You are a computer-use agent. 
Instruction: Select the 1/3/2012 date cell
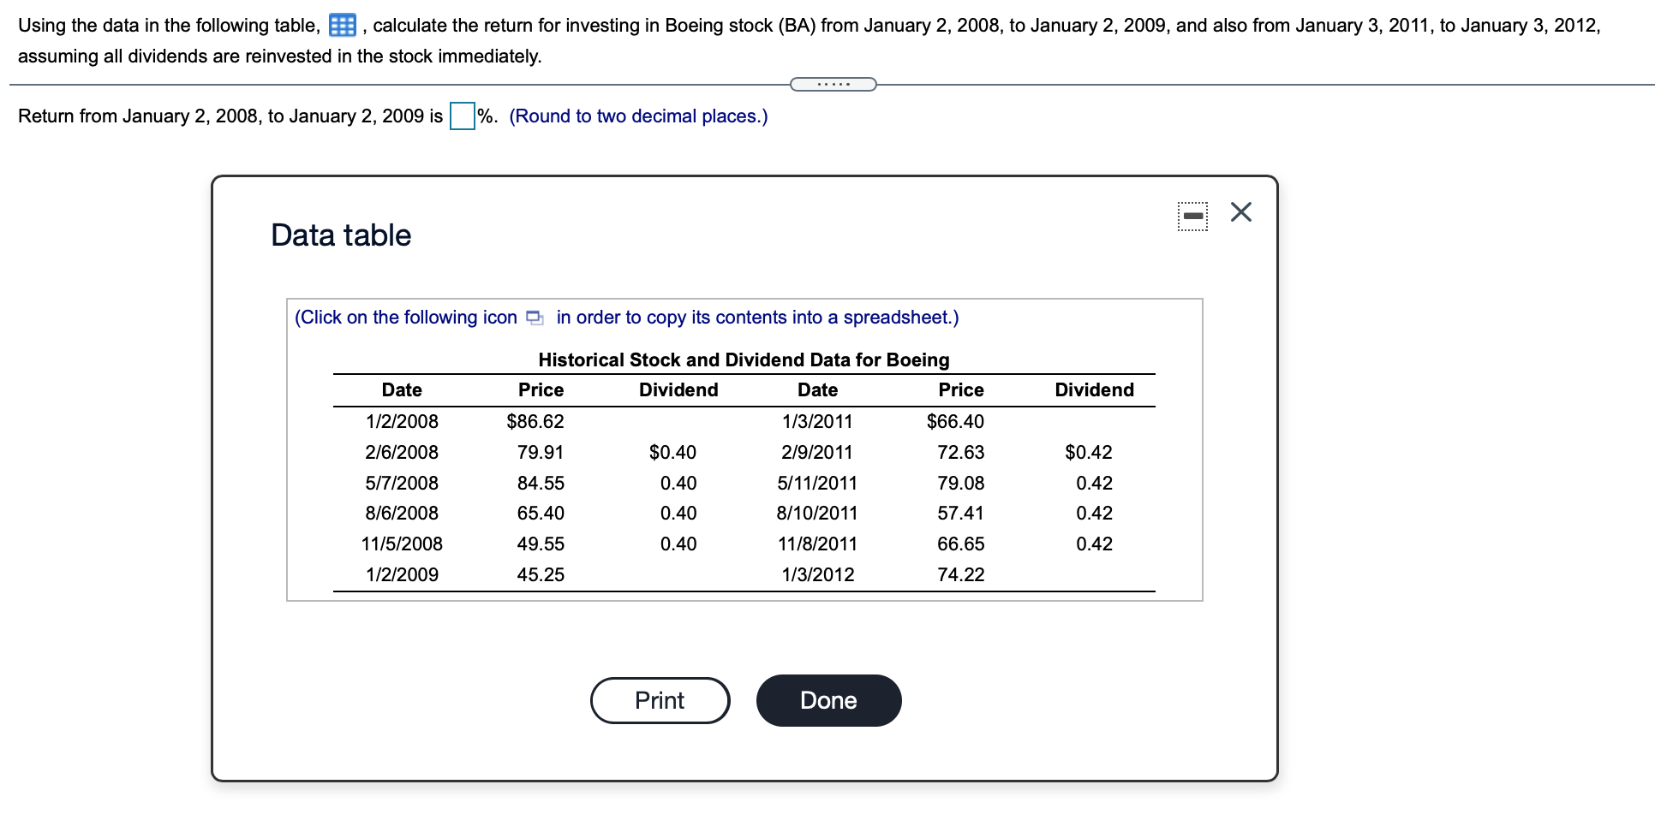[x=818, y=574]
